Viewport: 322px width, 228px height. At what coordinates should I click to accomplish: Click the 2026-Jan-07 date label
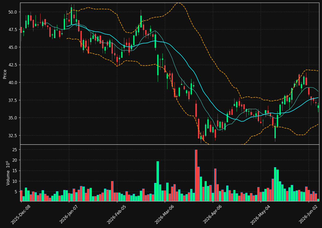pyautogui.click(x=69, y=214)
